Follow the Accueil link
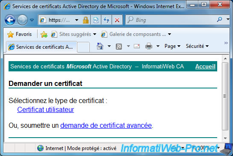 tap(205, 66)
